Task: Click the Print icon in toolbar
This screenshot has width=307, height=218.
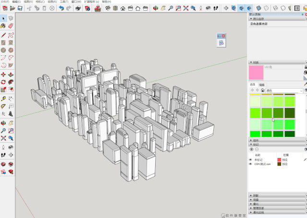Action: [x=77, y=8]
